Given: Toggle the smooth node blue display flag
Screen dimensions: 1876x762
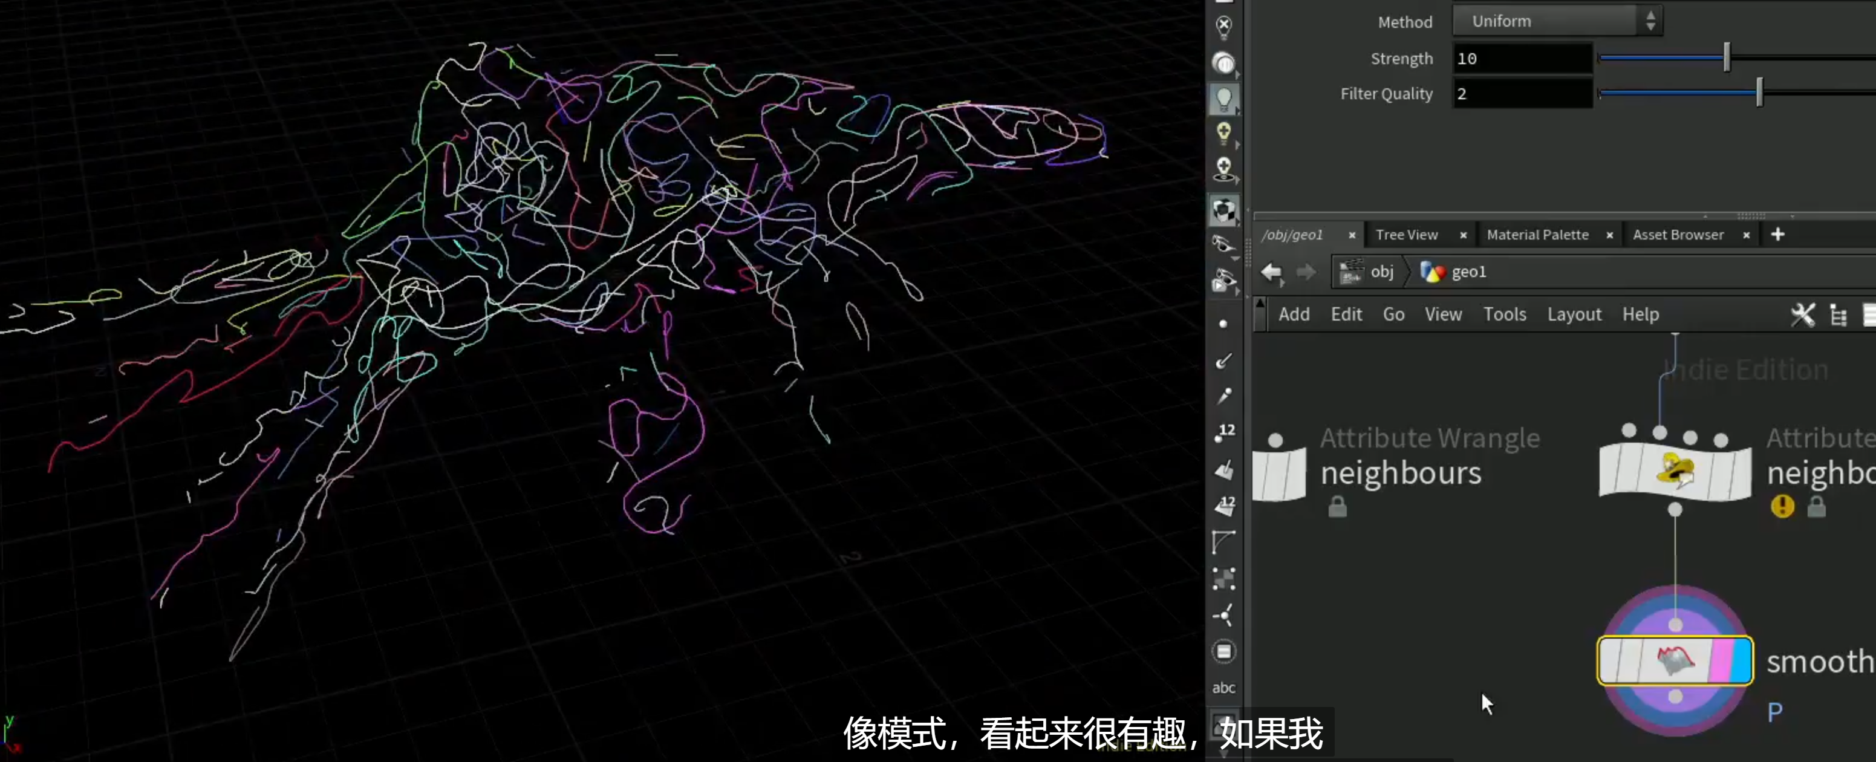Looking at the screenshot, I should 1742,661.
